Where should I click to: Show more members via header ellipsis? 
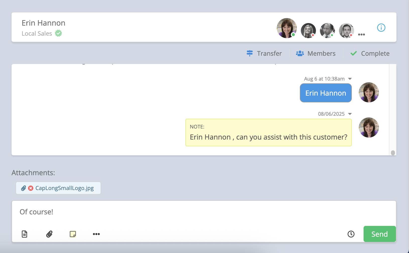[x=361, y=35]
